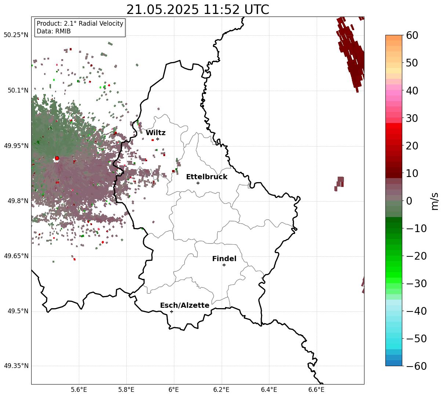Click the Esch/Alzette station cross marker
The height and width of the screenshot is (397, 443).
(171, 311)
